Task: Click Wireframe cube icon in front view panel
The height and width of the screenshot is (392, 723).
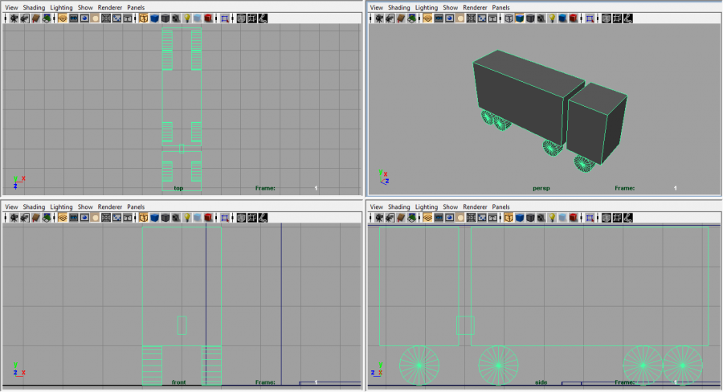Action: click(144, 218)
